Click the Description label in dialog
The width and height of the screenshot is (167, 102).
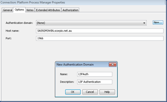pyautogui.click(x=67, y=82)
